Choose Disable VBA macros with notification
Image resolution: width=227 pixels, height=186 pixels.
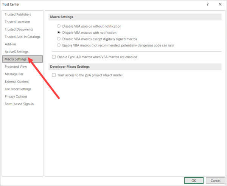(58, 33)
